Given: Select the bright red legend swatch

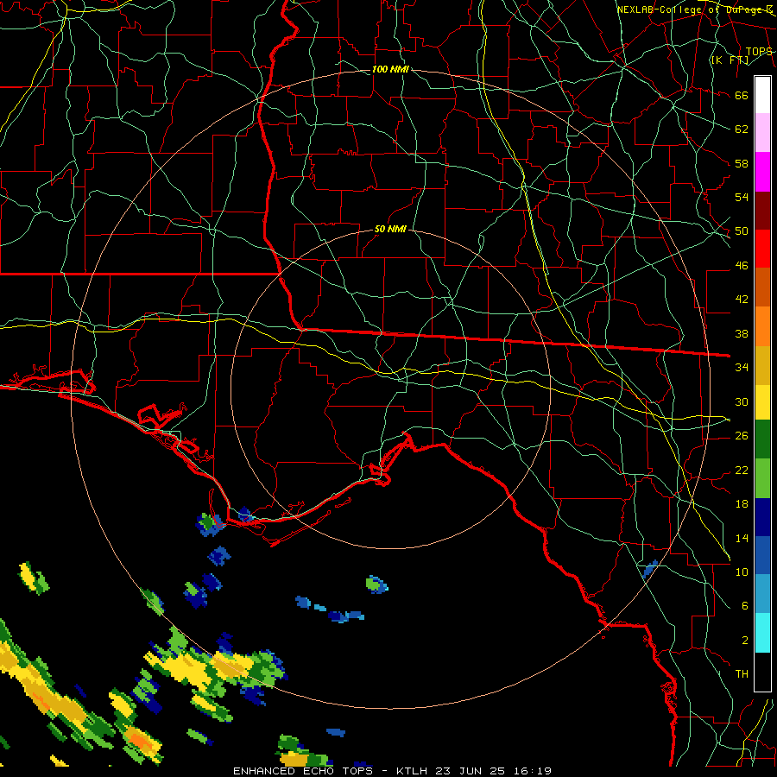Looking at the screenshot, I should click(762, 249).
